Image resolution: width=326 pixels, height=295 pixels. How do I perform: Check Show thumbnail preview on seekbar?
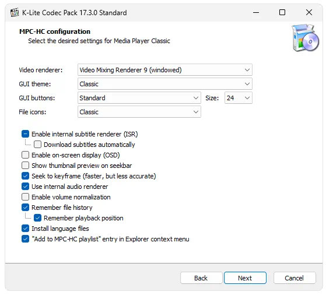tap(25, 166)
